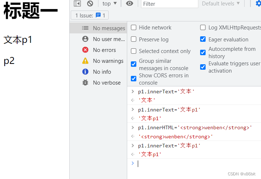The height and width of the screenshot is (179, 261).
Task: Create live expression via eye icon
Action: [x=129, y=3]
